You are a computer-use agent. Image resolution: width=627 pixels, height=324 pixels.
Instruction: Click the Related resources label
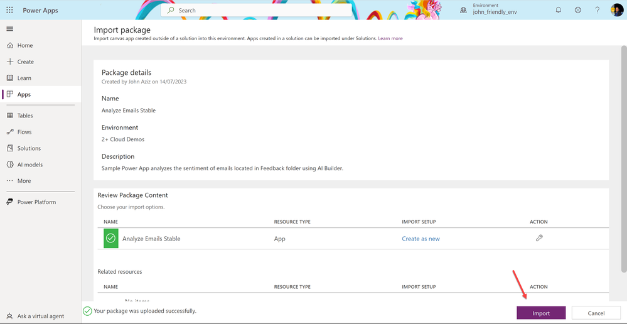(x=119, y=272)
